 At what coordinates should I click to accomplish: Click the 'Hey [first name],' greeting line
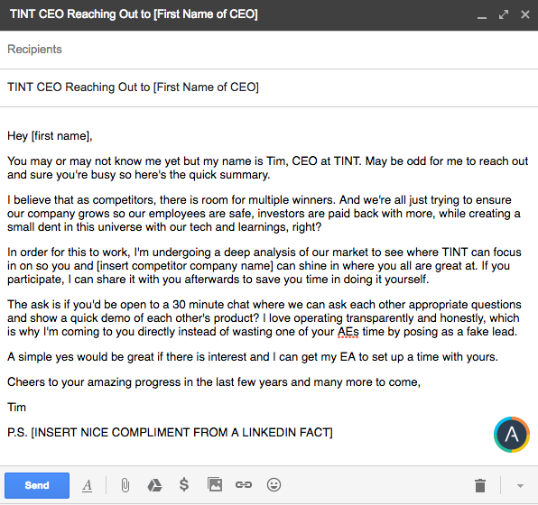click(50, 136)
